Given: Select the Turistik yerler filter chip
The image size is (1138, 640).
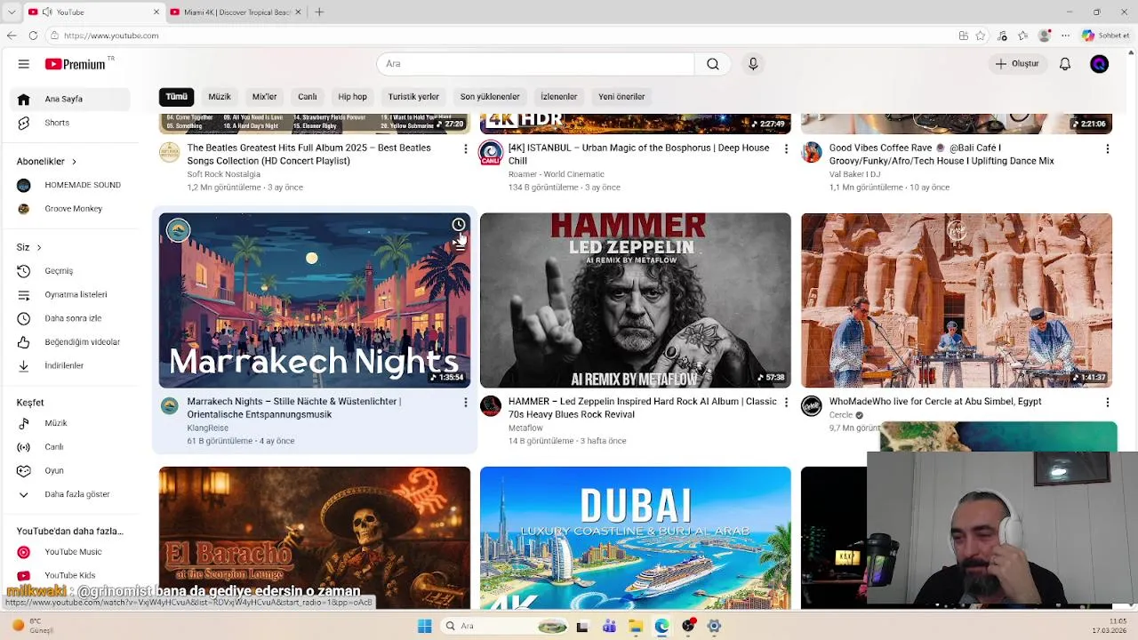Looking at the screenshot, I should (x=413, y=97).
